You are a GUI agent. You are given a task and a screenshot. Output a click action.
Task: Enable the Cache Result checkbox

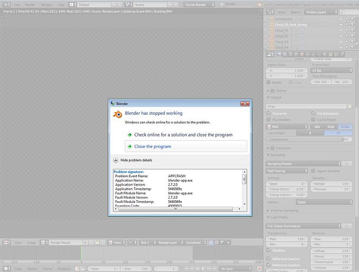313,120
